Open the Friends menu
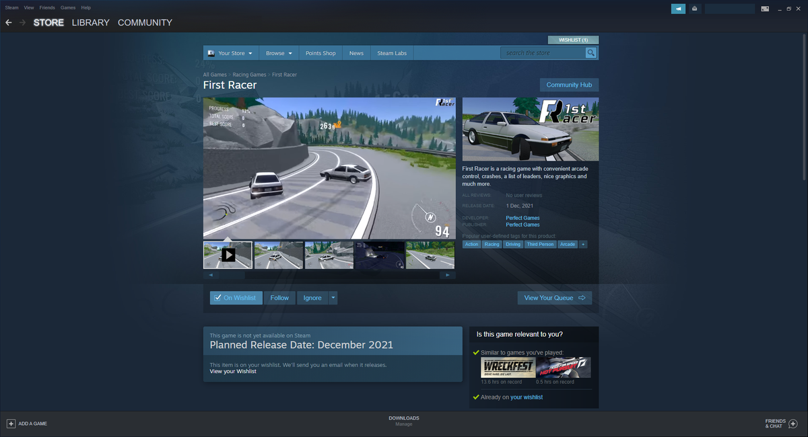Viewport: 808px width, 437px height. pos(47,7)
